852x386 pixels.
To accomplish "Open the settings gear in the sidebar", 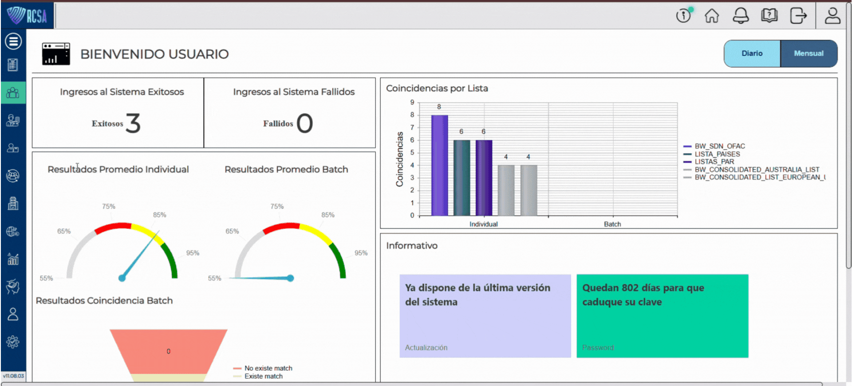I will tap(13, 342).
